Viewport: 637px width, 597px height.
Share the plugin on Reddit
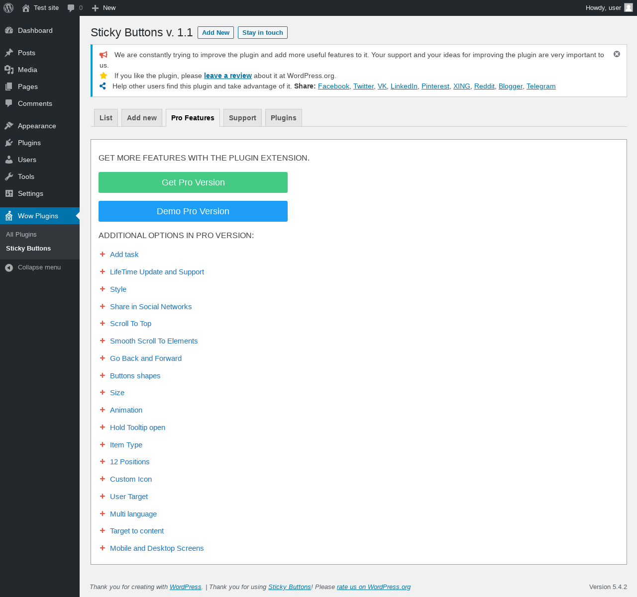click(x=484, y=86)
